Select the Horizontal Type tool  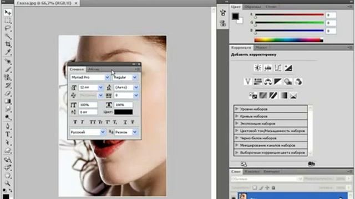pyautogui.click(x=8, y=134)
